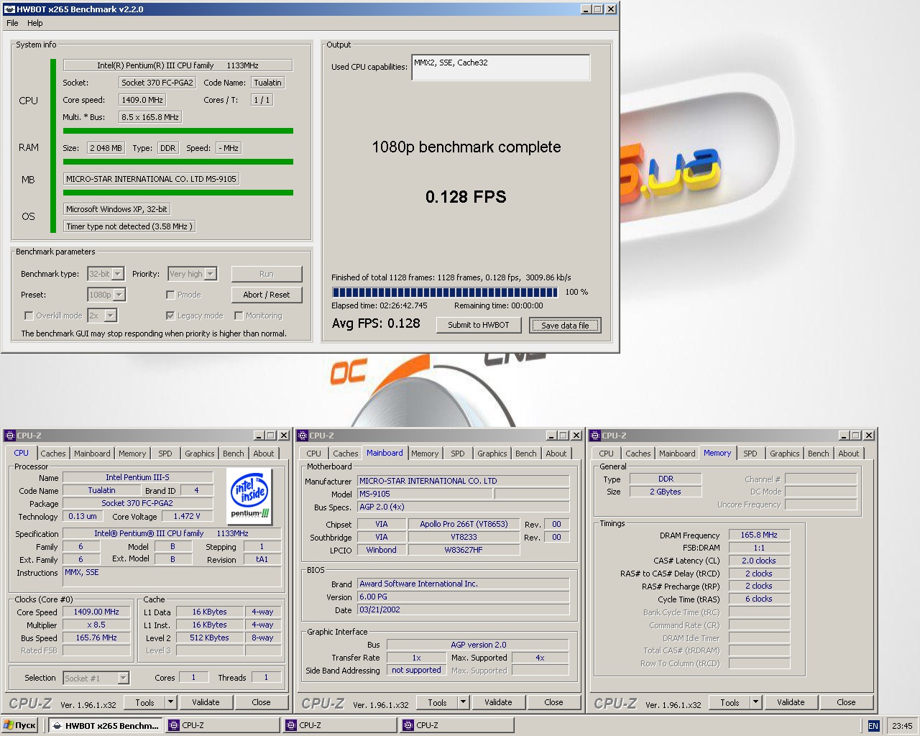This screenshot has height=736, width=920.
Task: Click the Abort / Reset button
Action: [267, 295]
